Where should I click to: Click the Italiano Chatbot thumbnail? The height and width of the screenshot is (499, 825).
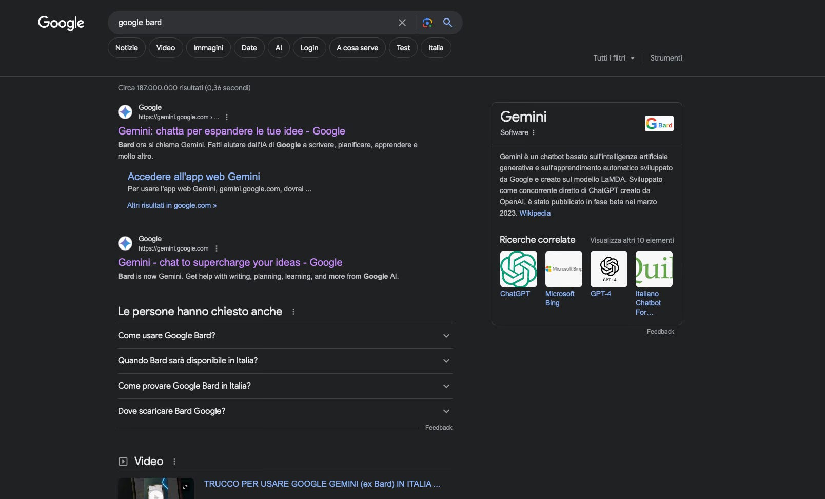click(x=654, y=269)
